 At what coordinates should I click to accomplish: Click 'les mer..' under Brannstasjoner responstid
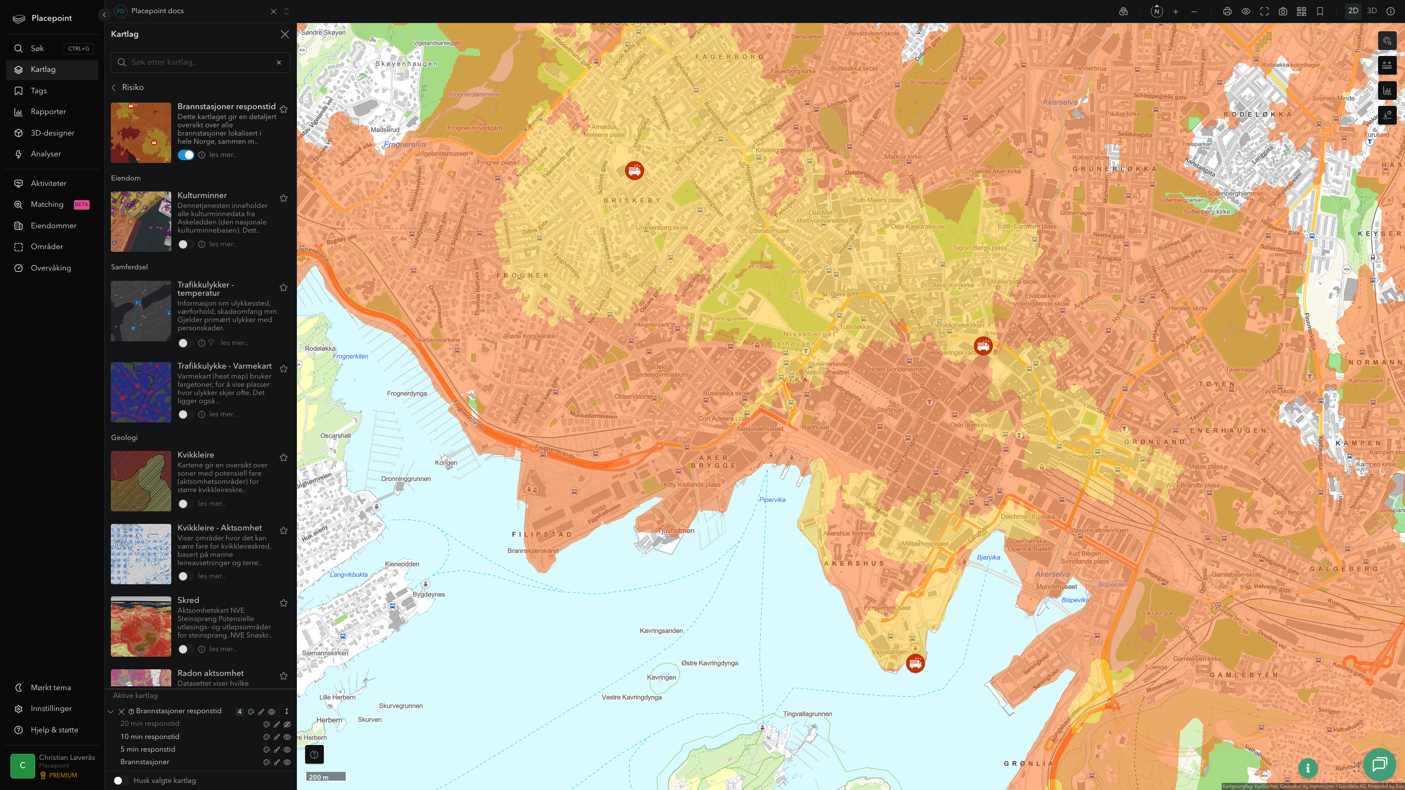click(223, 155)
